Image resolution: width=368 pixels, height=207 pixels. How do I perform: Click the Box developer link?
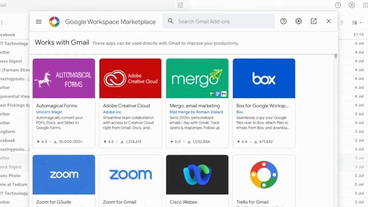click(x=240, y=112)
